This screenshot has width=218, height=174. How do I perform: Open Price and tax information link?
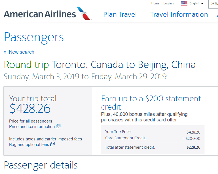32,127
